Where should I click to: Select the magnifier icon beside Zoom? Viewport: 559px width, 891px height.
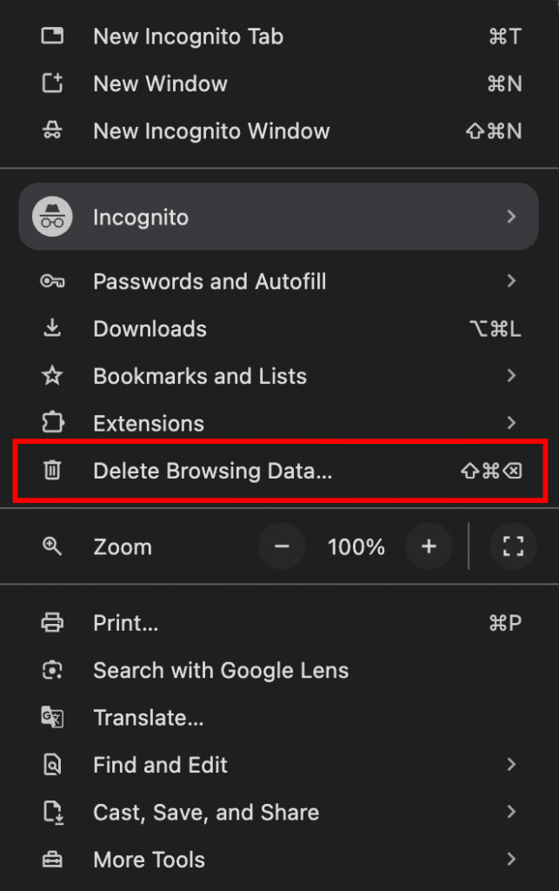tap(52, 546)
